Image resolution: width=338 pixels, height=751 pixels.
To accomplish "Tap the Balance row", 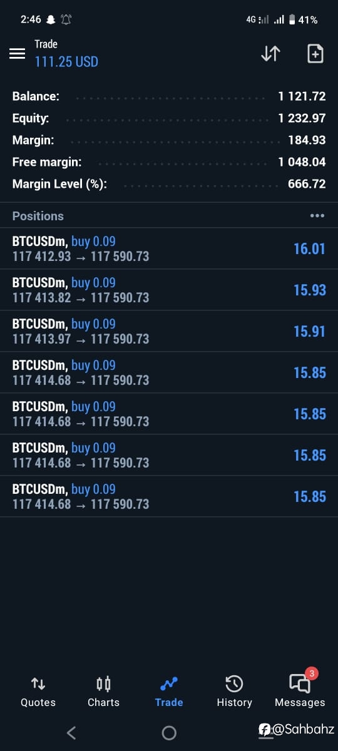I will [169, 96].
